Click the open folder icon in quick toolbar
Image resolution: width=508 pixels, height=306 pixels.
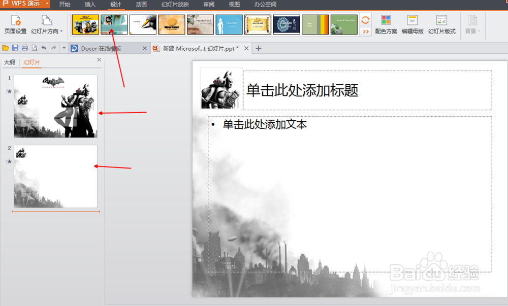click(x=6, y=48)
